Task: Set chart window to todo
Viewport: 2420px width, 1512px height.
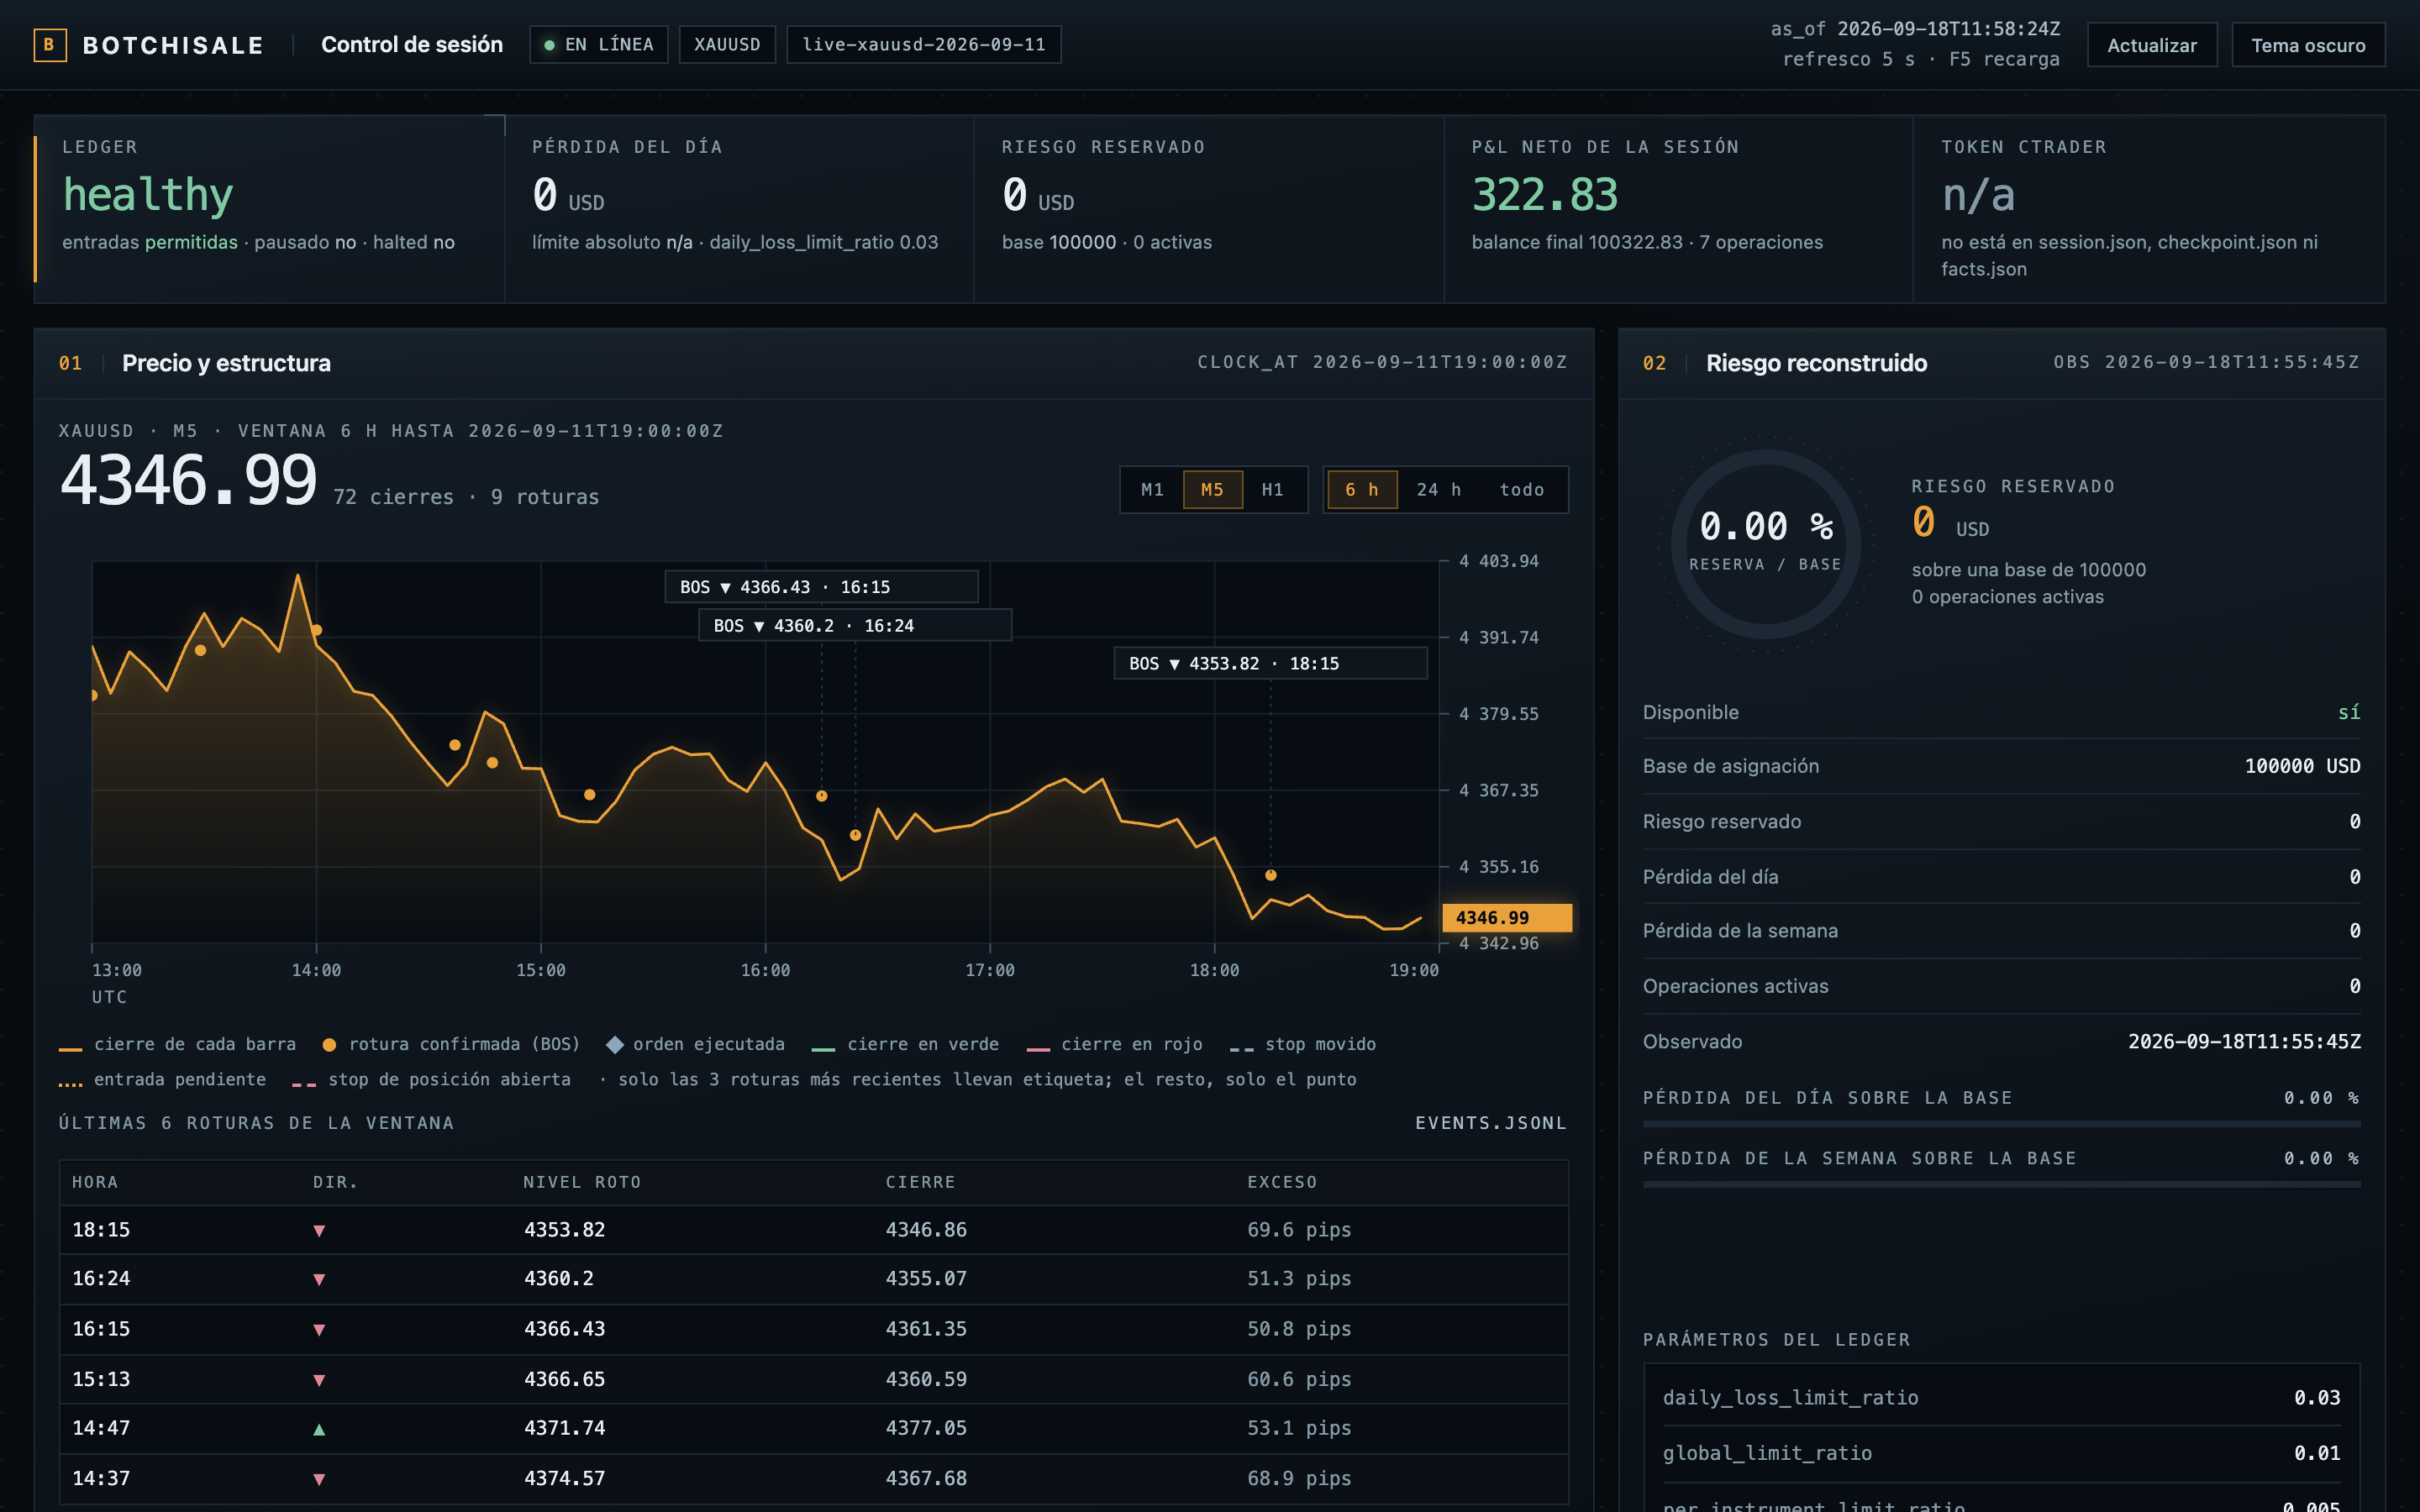Action: [1522, 490]
